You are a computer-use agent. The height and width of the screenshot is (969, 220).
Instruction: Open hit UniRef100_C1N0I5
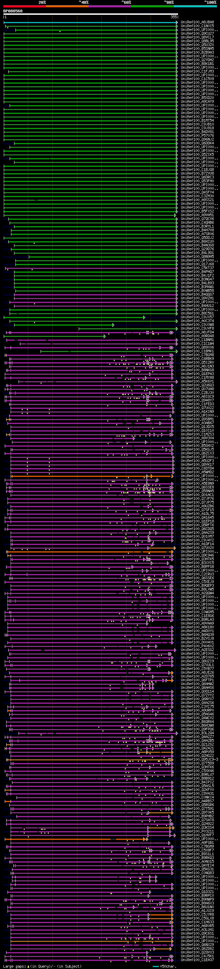[197, 26]
